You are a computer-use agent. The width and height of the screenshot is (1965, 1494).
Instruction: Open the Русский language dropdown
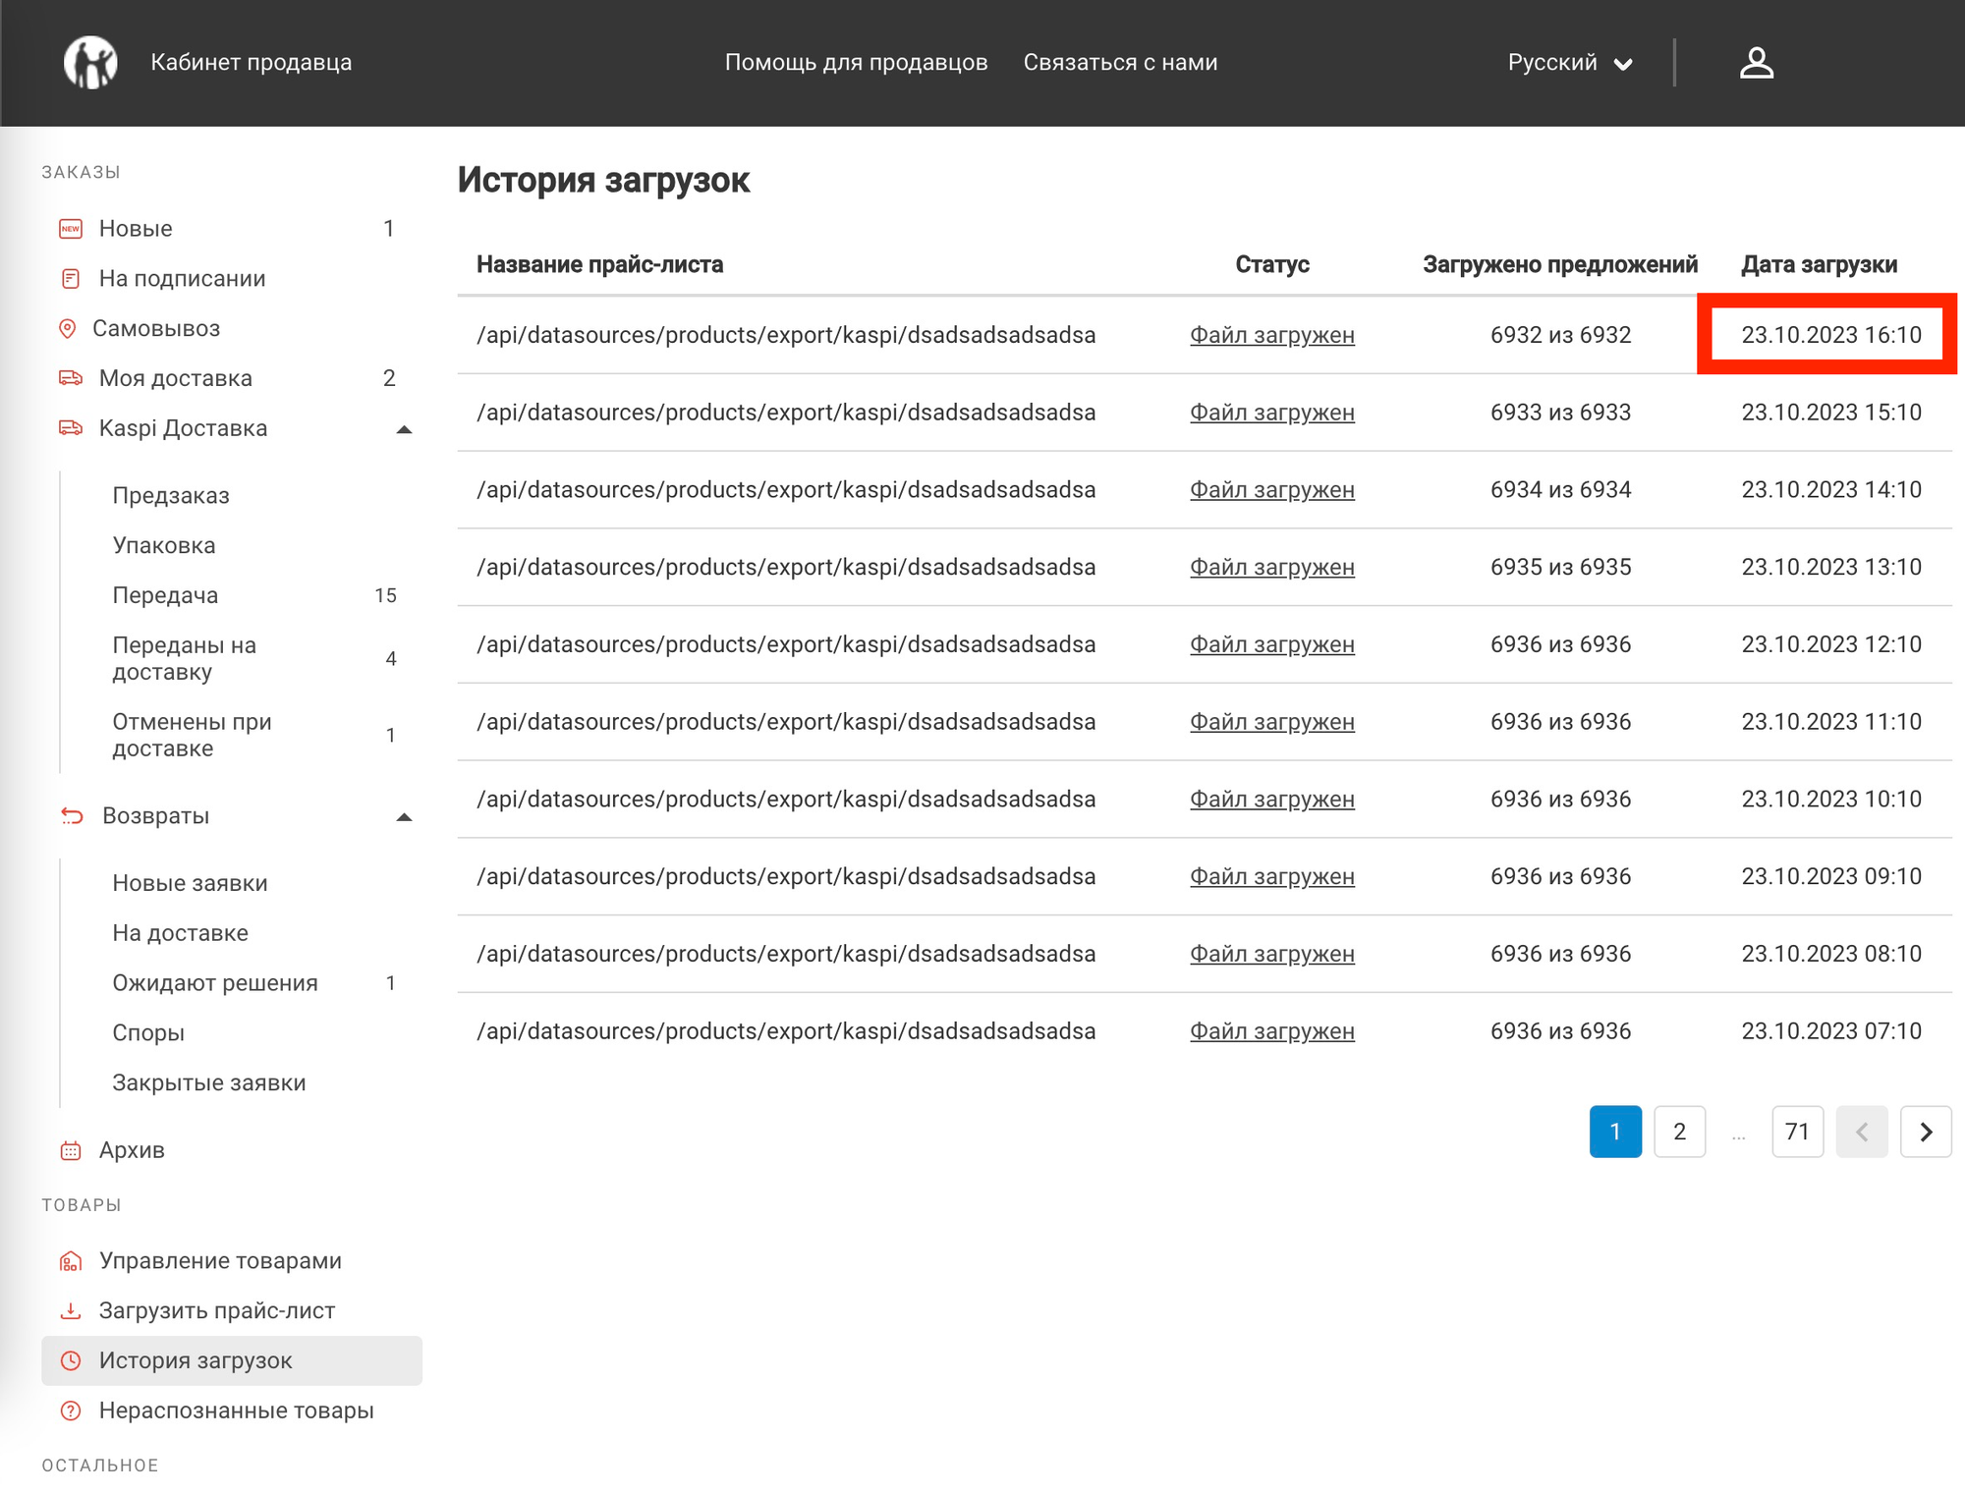tap(1569, 63)
